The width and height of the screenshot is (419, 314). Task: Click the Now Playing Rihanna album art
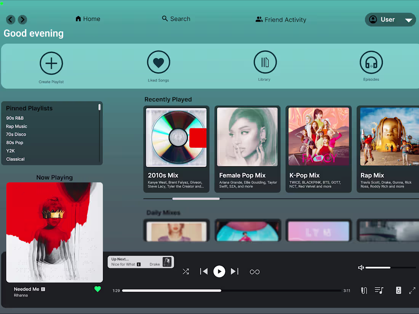click(x=54, y=232)
